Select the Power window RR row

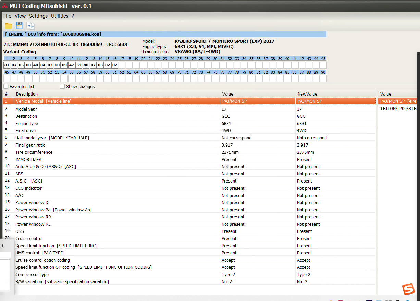pos(189,217)
